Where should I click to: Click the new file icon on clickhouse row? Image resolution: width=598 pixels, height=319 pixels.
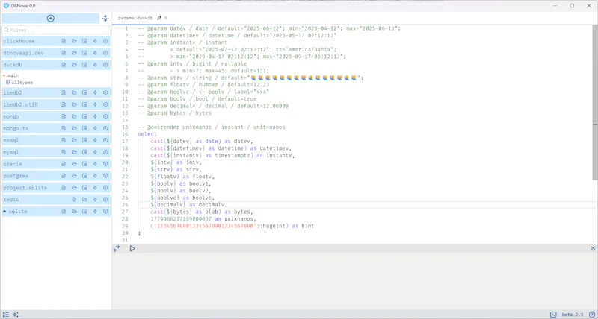[x=64, y=41]
